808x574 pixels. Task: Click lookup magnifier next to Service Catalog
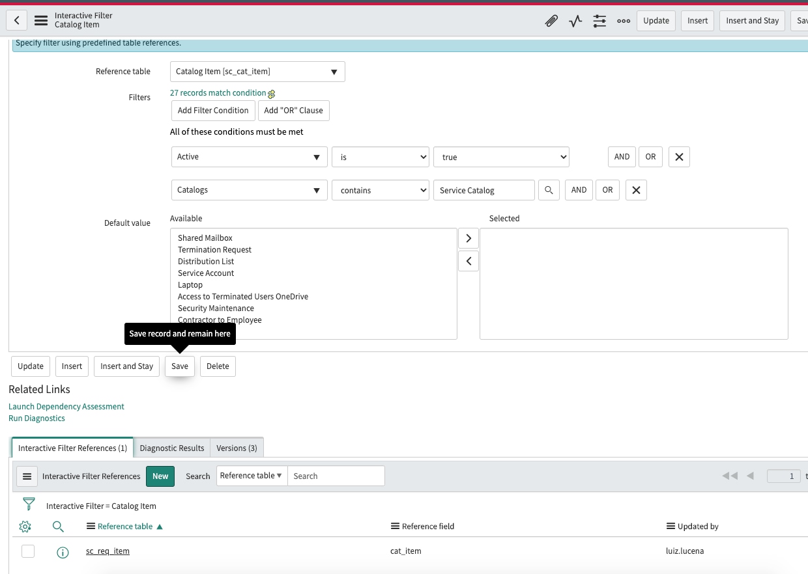549,190
